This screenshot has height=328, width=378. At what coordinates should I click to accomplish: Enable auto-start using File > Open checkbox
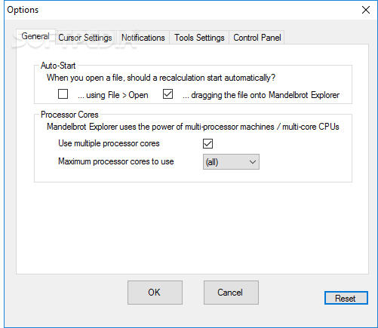[x=63, y=94]
